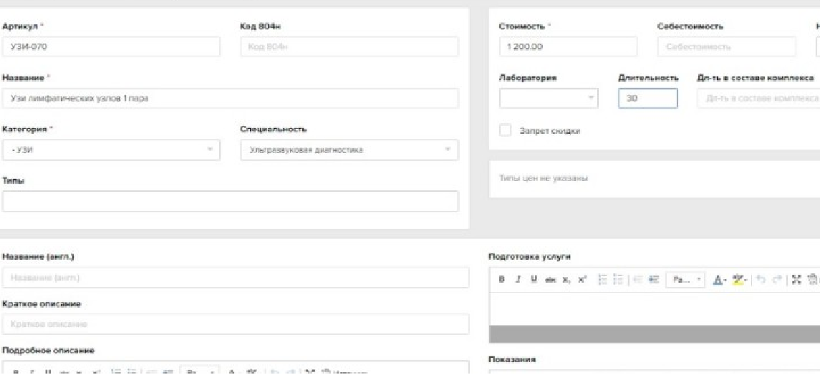Open the Лаборатория dropdown

coord(549,98)
